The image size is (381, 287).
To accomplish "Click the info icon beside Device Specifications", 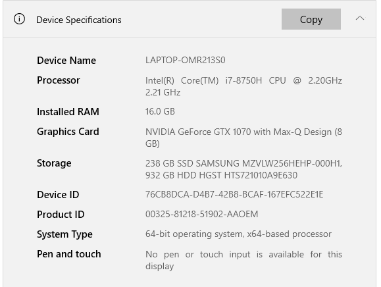I will 19,18.
